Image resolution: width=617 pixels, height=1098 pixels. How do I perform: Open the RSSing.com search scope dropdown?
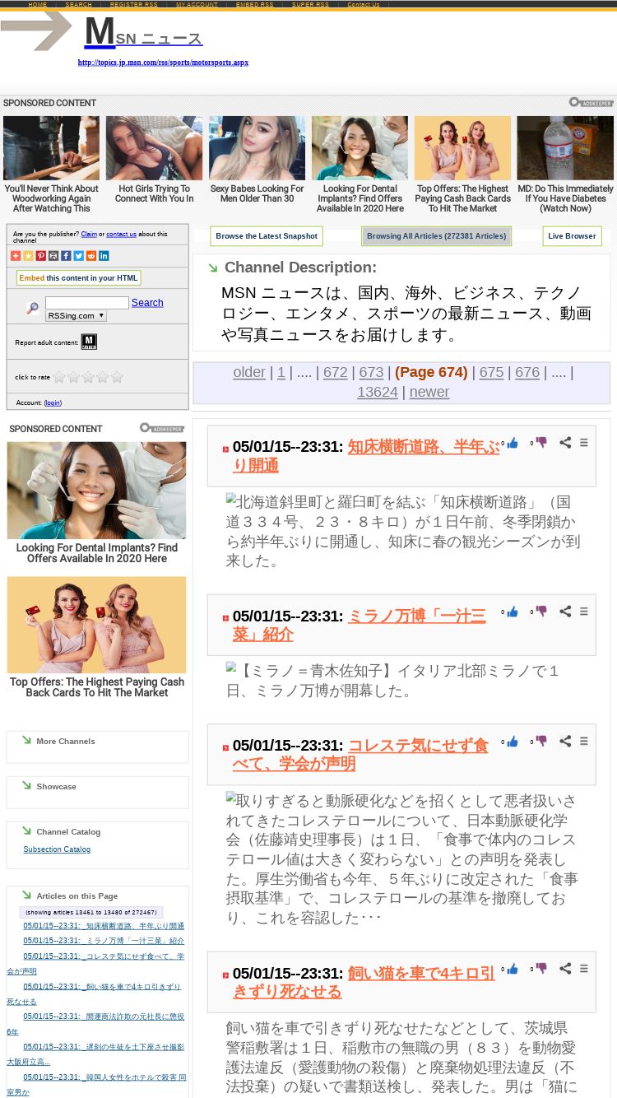(77, 316)
